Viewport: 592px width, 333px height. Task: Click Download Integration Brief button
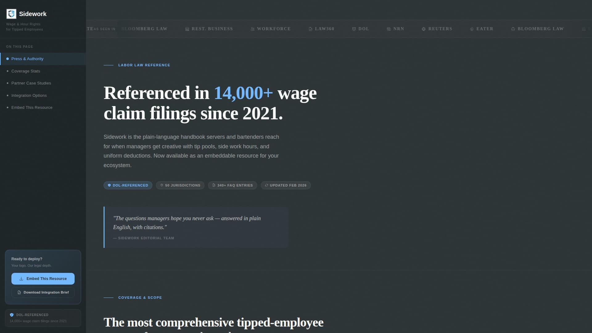[43, 292]
